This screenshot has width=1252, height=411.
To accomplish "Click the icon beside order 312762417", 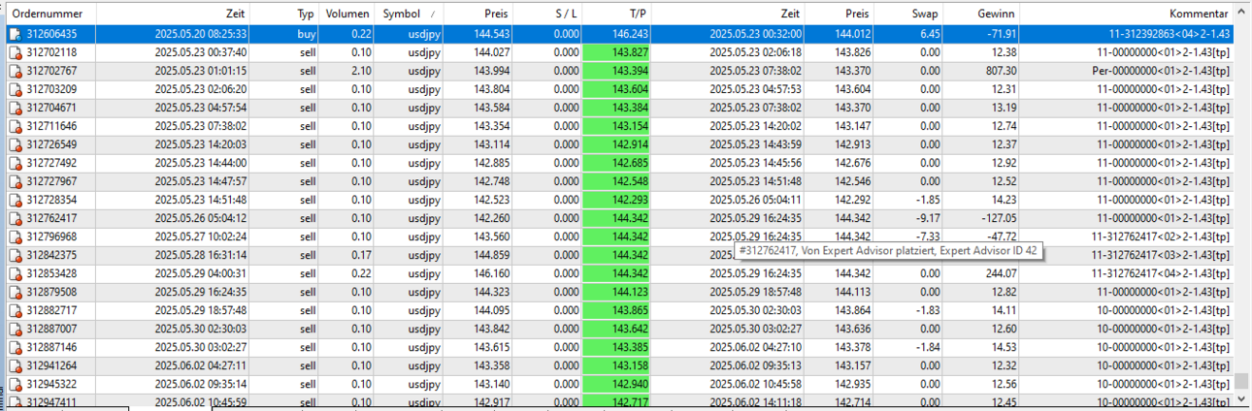I will pyautogui.click(x=15, y=218).
